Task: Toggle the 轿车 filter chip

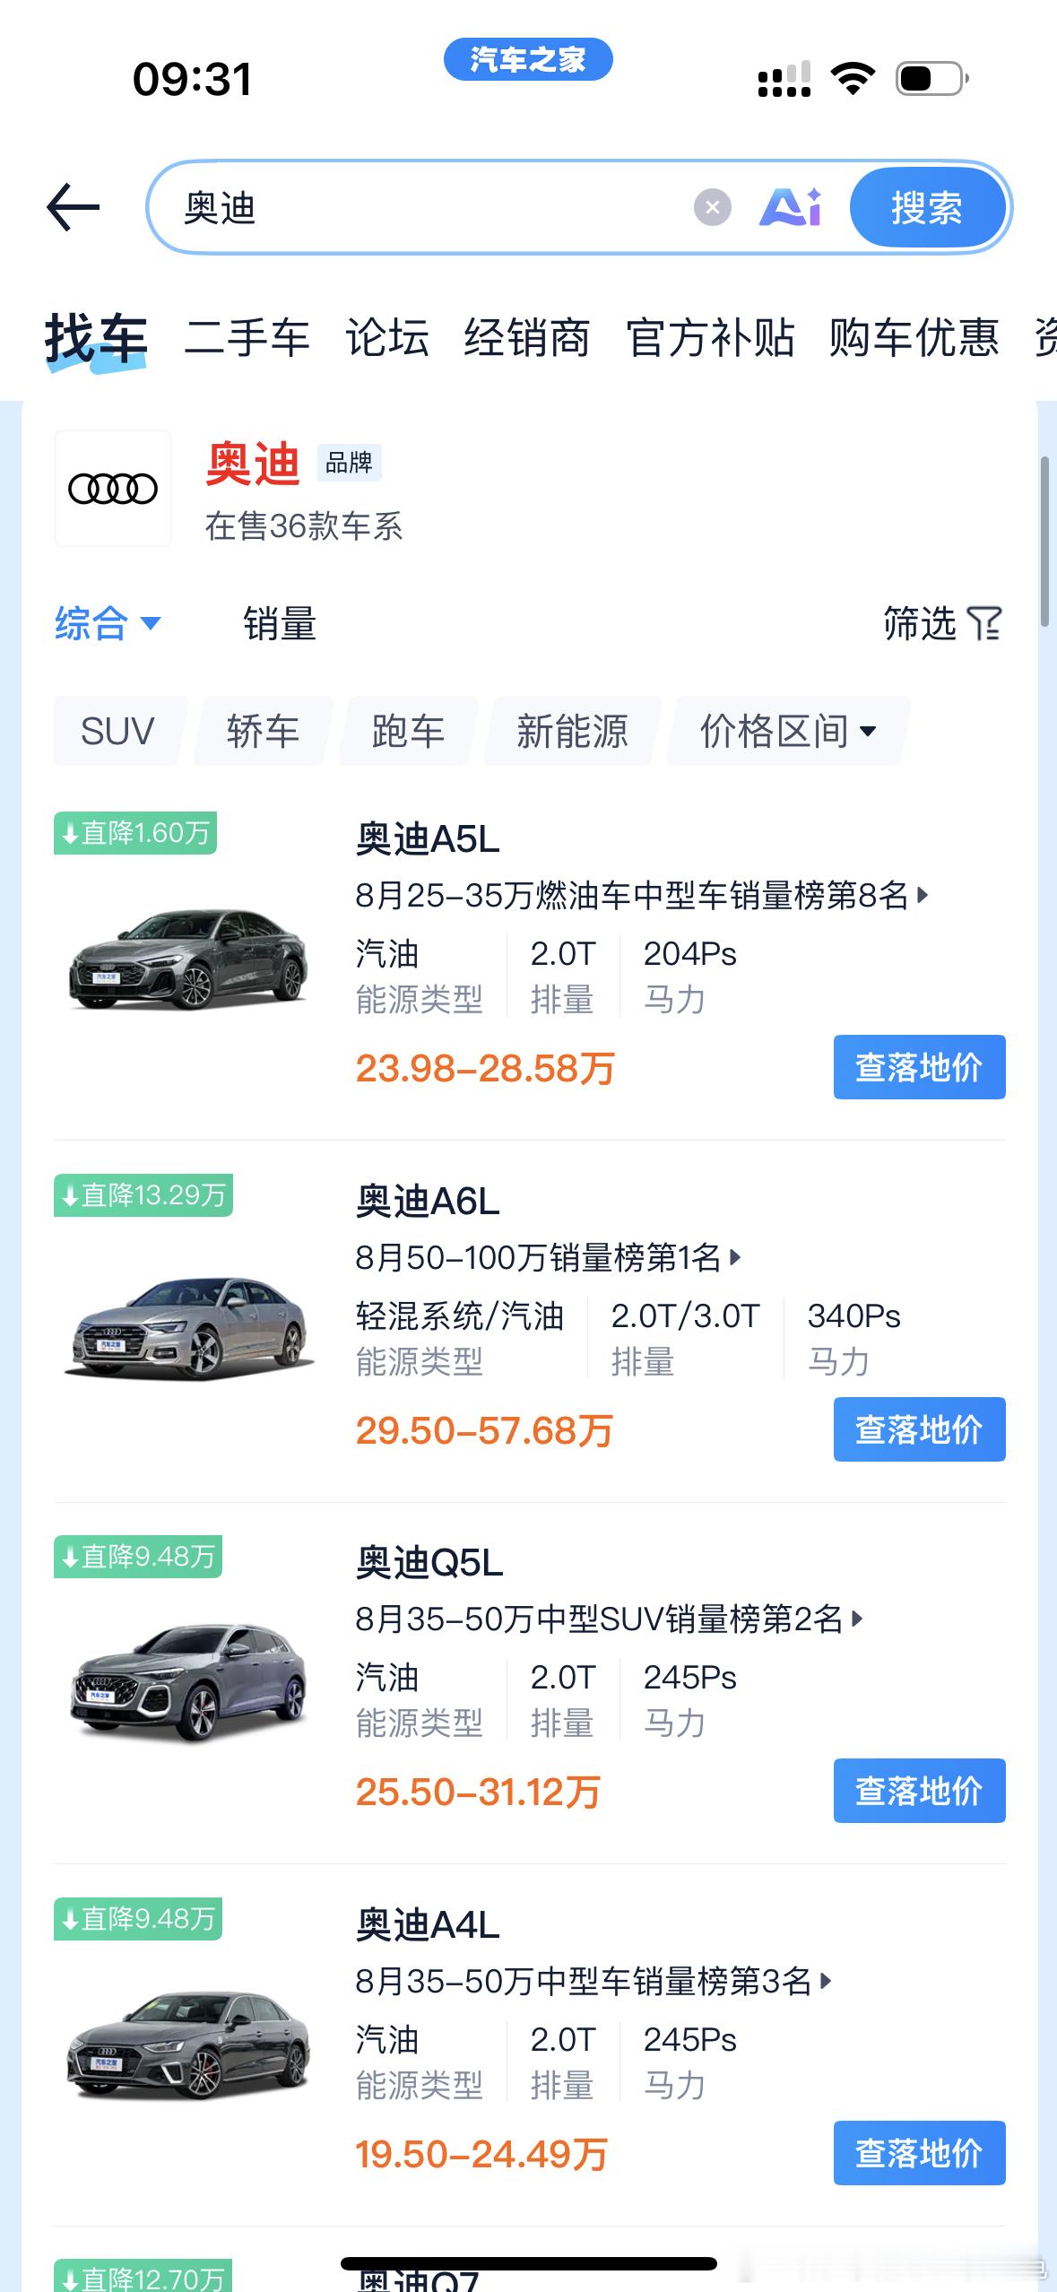Action: pyautogui.click(x=263, y=731)
